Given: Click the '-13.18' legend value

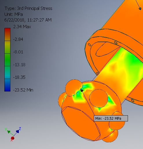Looking at the screenshot, I should (19, 65).
